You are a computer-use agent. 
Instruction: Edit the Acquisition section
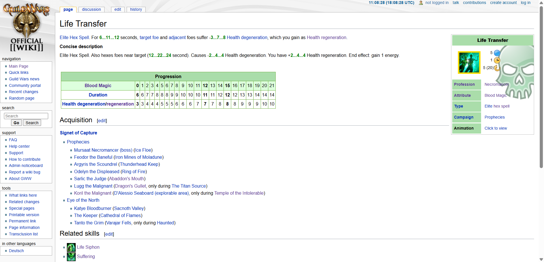[102, 121]
